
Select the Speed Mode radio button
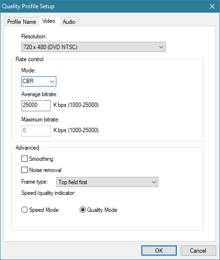24,210
